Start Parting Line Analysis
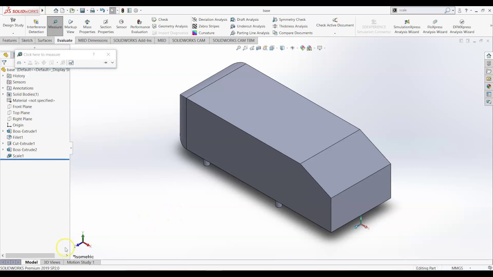This screenshot has width=493, height=277. point(250,33)
